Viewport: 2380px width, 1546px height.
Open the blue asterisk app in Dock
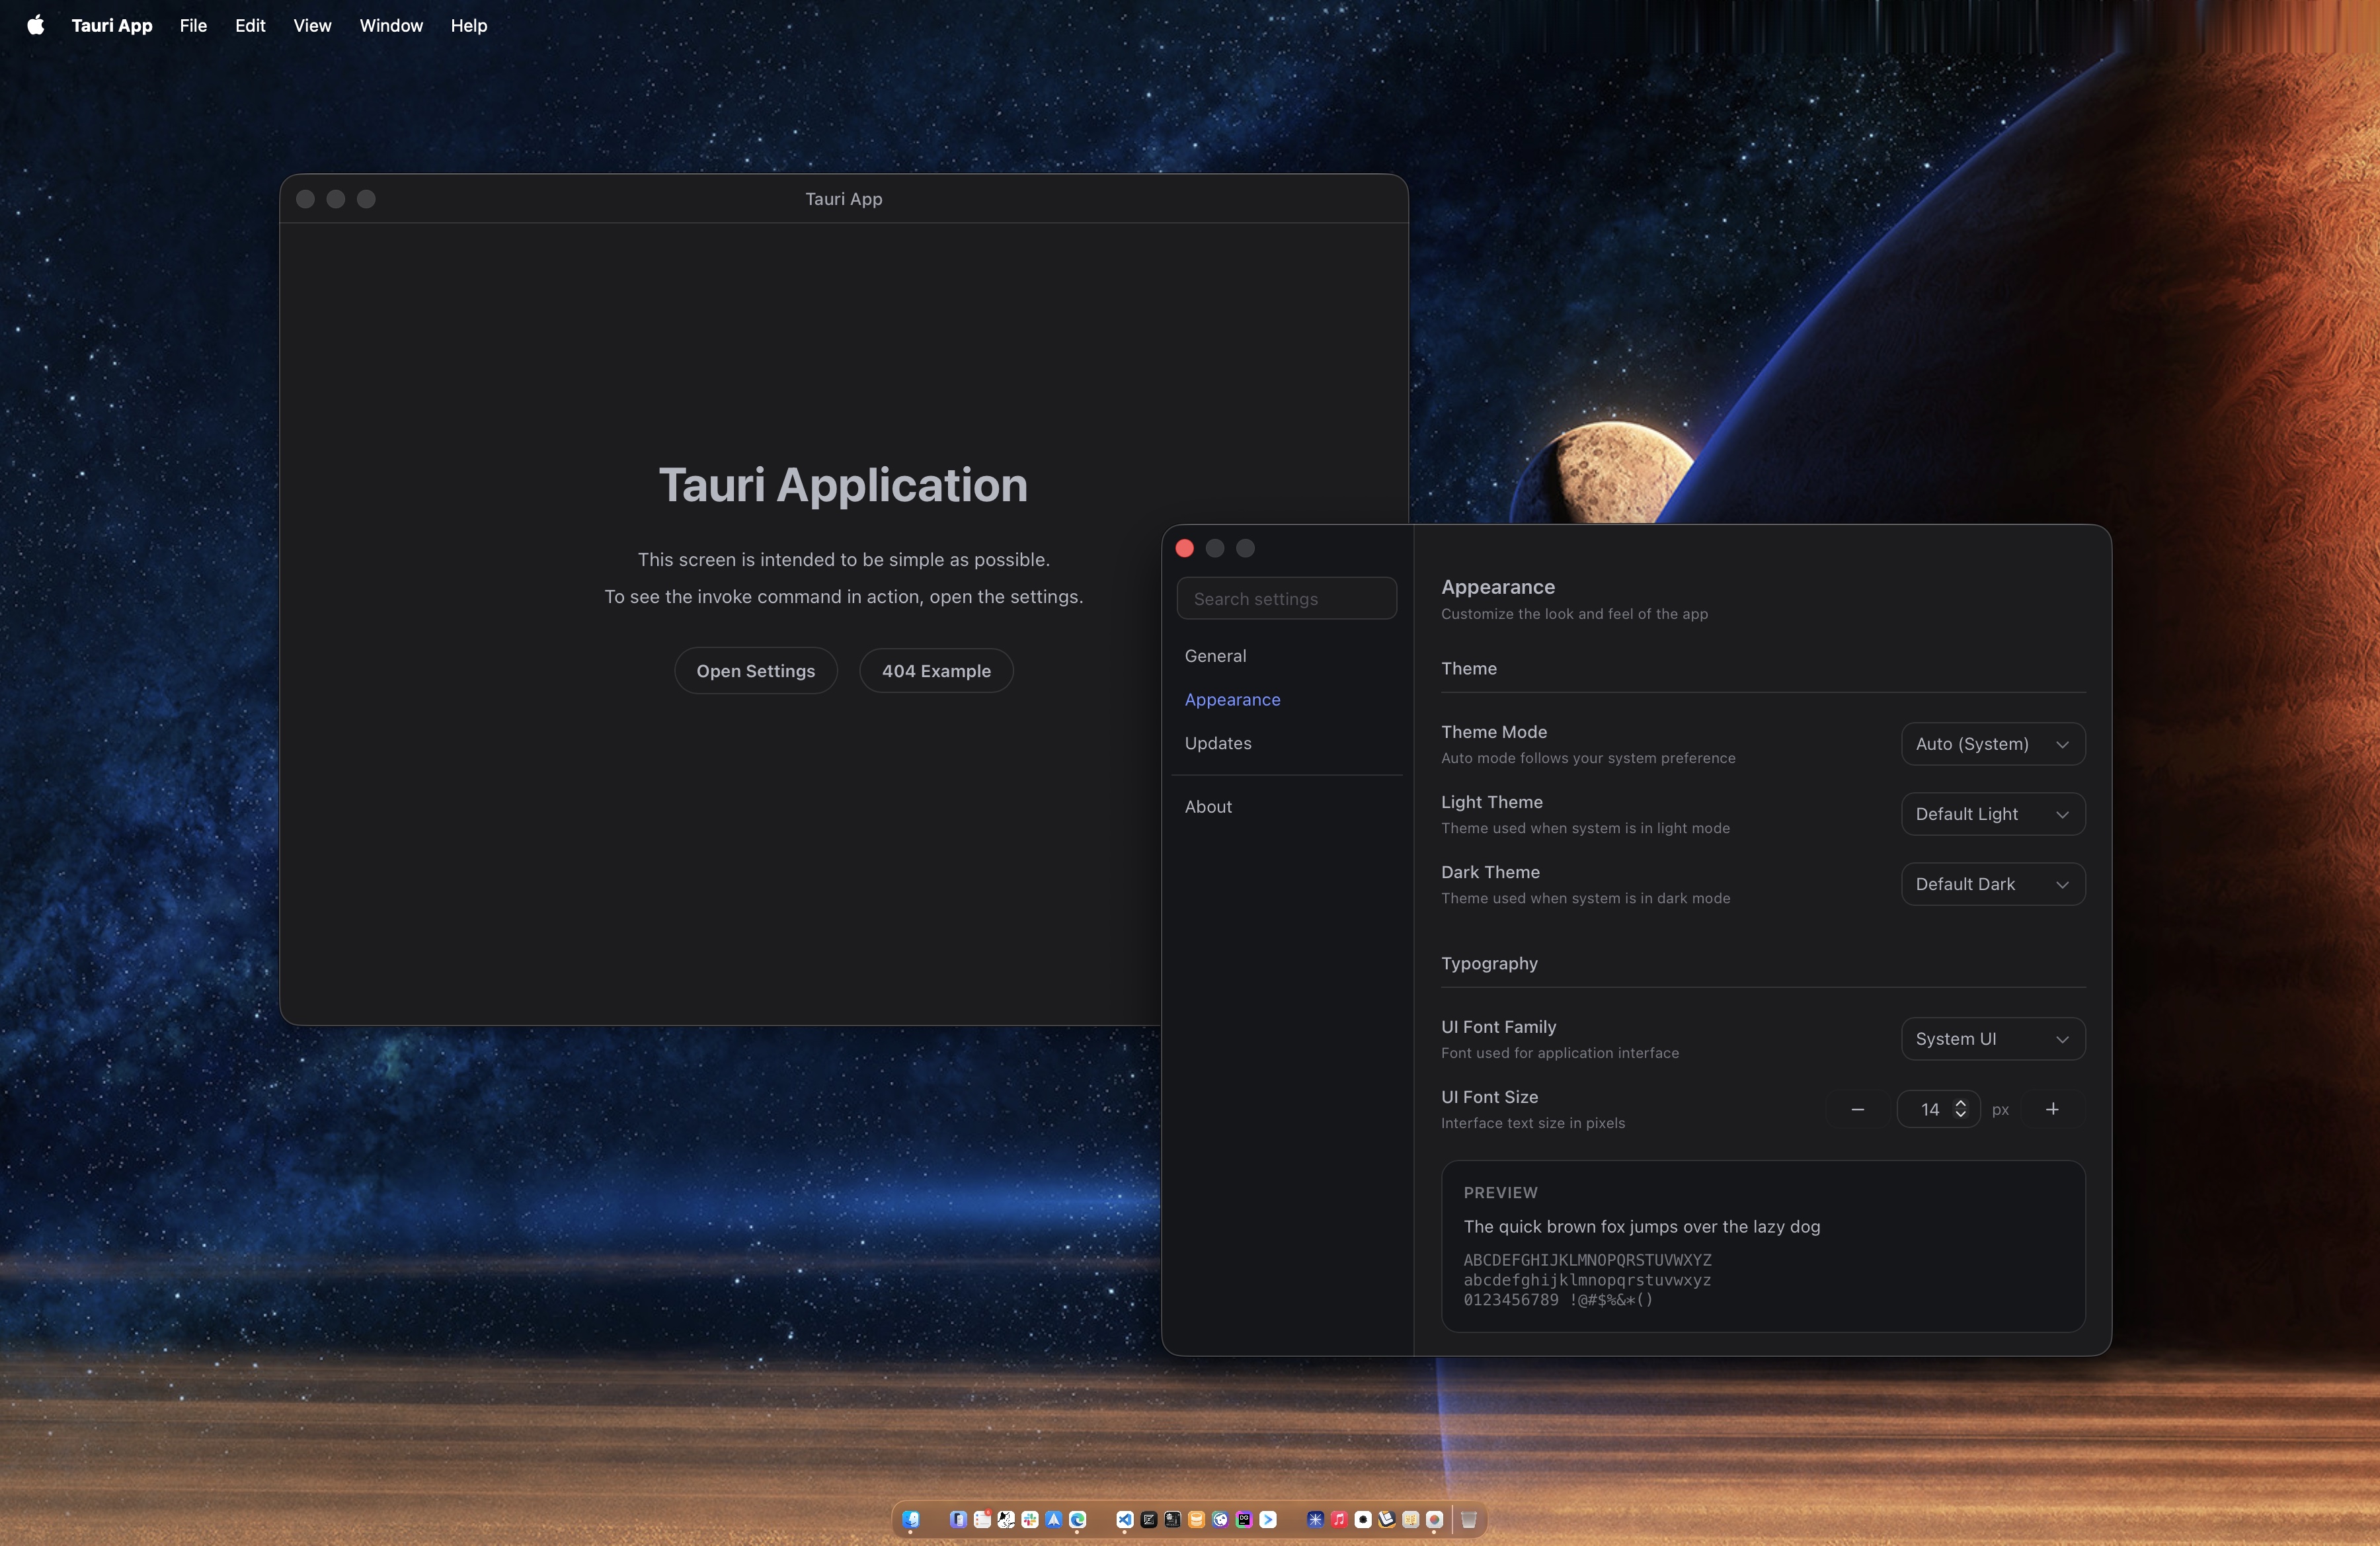[x=1315, y=1519]
